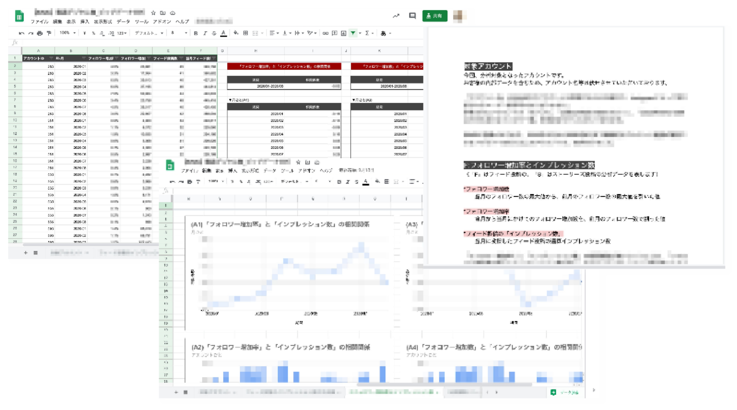
Task: Toggle bold formatting
Action: coord(196,33)
